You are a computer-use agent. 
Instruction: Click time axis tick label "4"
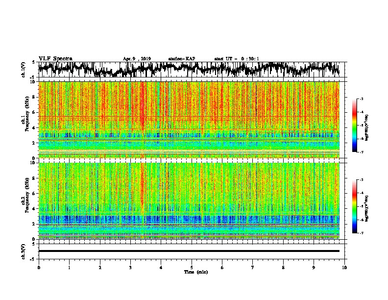pos(161,268)
